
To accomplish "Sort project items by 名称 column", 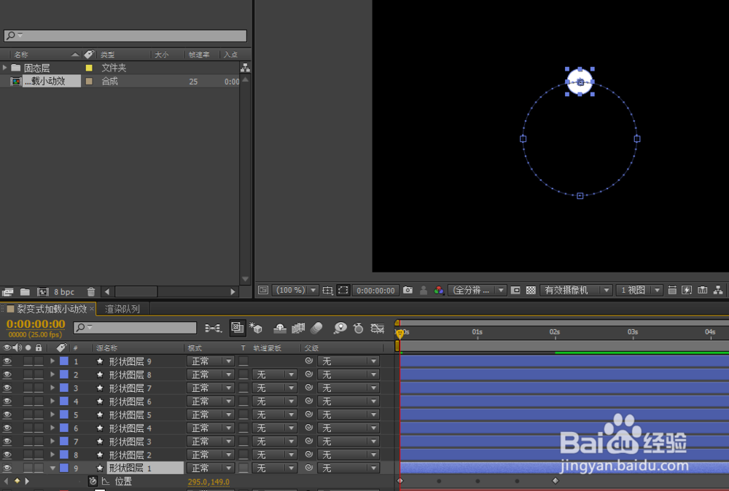I will pos(21,55).
